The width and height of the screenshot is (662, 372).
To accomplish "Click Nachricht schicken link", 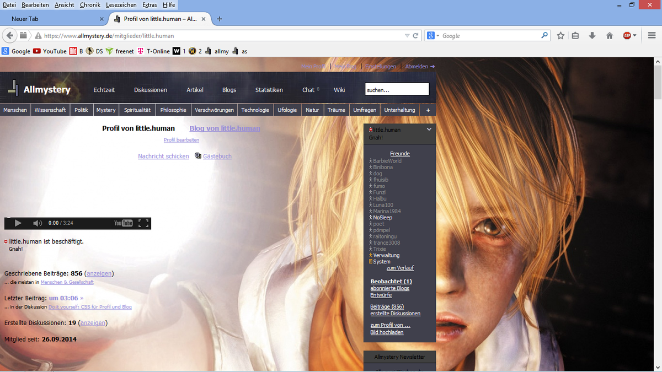I will [x=163, y=157].
